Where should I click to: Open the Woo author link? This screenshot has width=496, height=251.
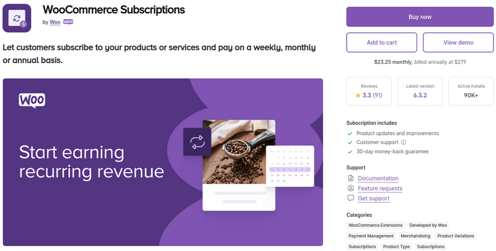tap(55, 22)
